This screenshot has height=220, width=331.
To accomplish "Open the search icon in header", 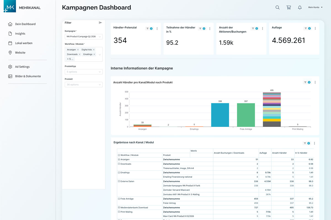I will click(277, 7).
